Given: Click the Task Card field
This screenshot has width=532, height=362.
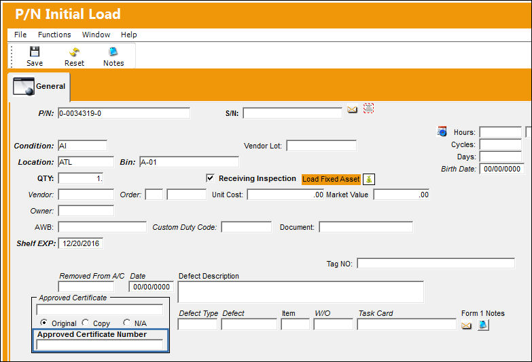Looking at the screenshot, I should (x=406, y=324).
